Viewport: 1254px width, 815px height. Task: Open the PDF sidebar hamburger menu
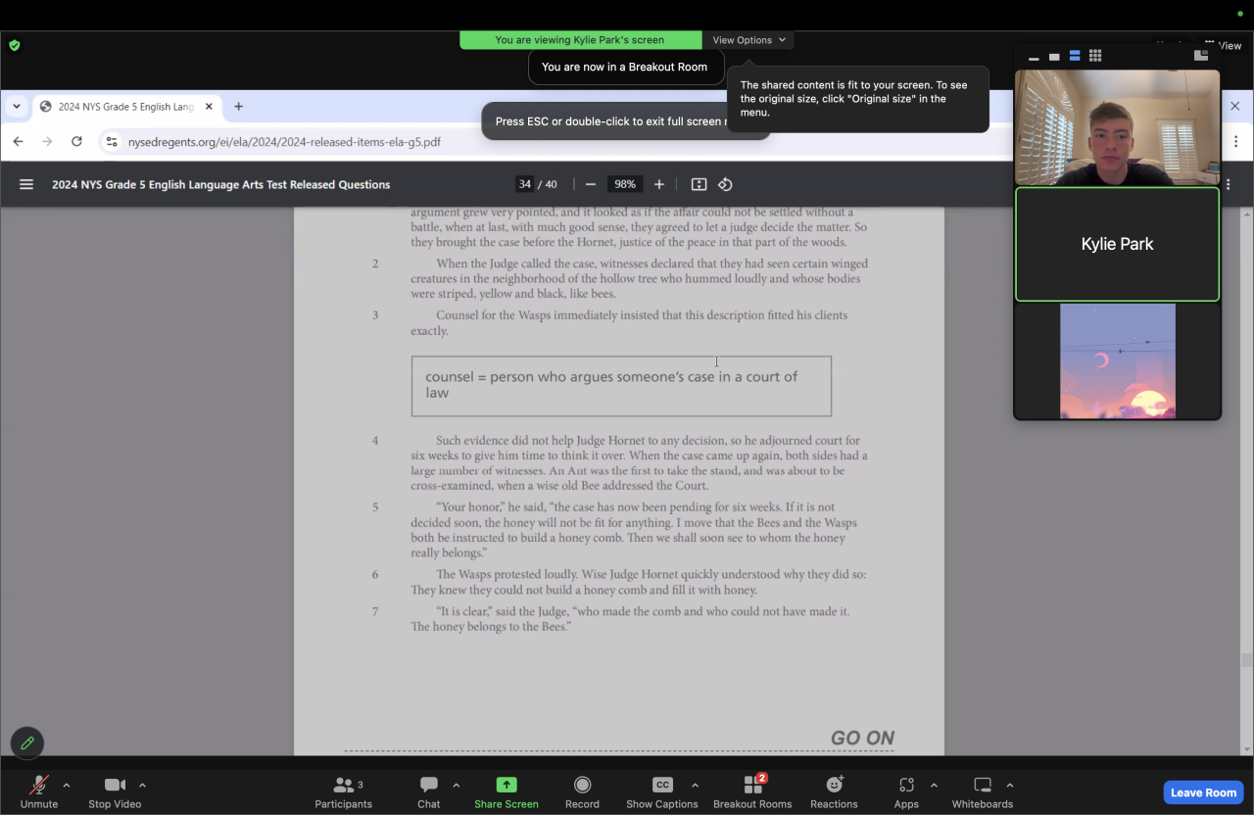click(26, 184)
